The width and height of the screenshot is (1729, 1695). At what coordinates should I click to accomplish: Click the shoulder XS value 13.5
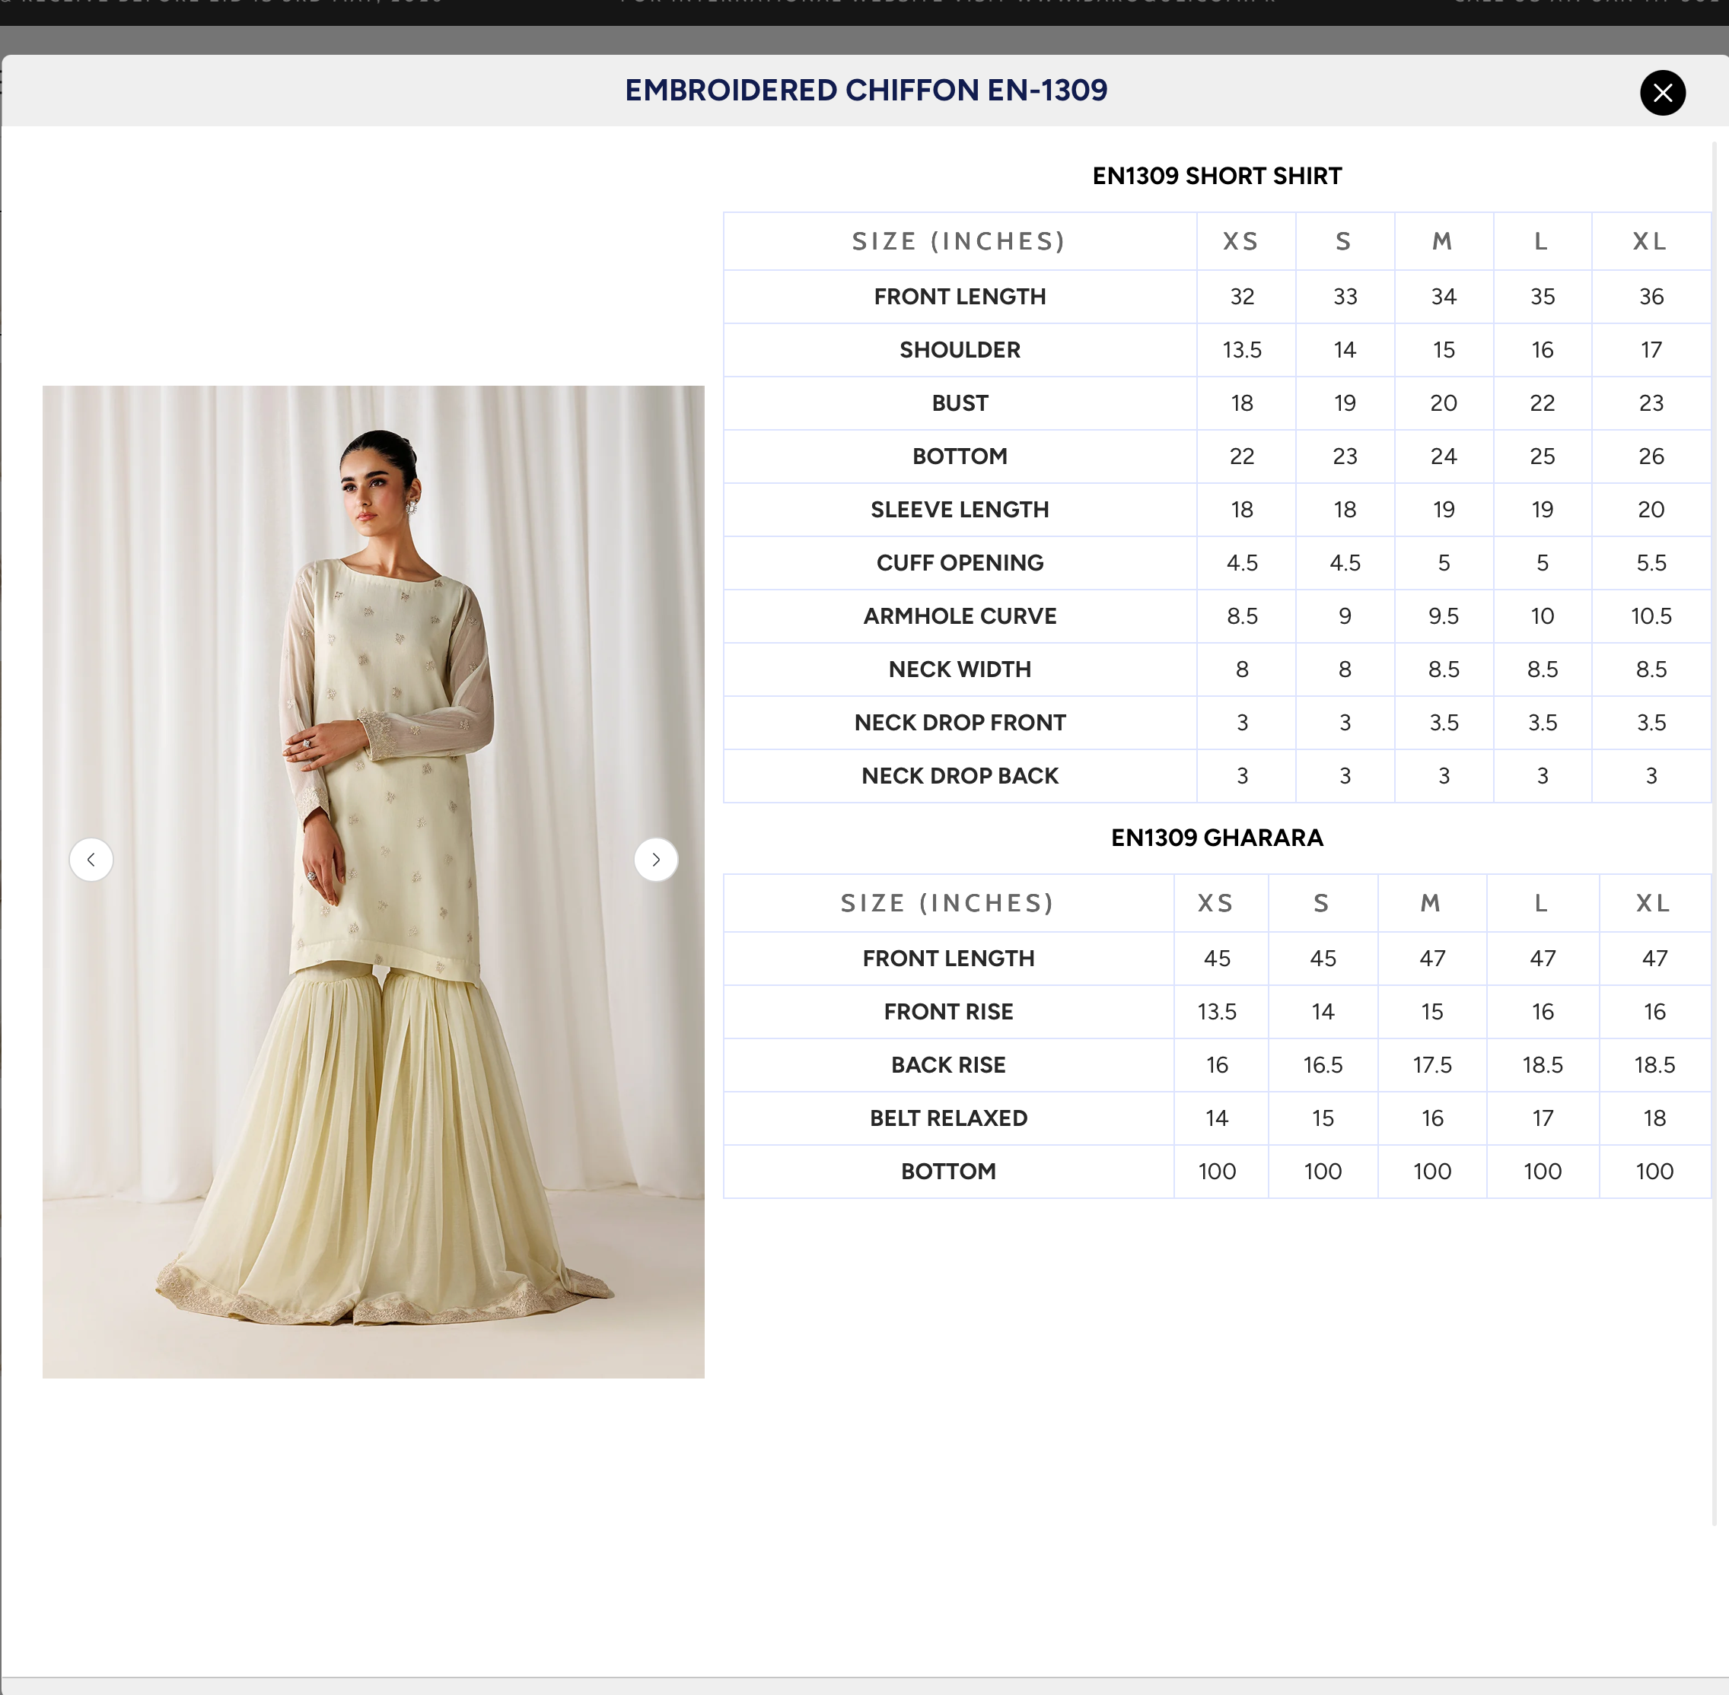[x=1242, y=350]
